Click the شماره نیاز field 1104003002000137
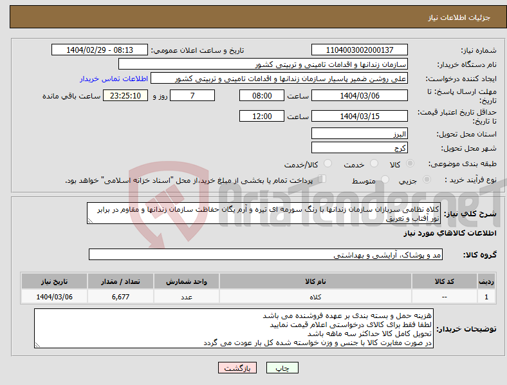 coord(359,50)
